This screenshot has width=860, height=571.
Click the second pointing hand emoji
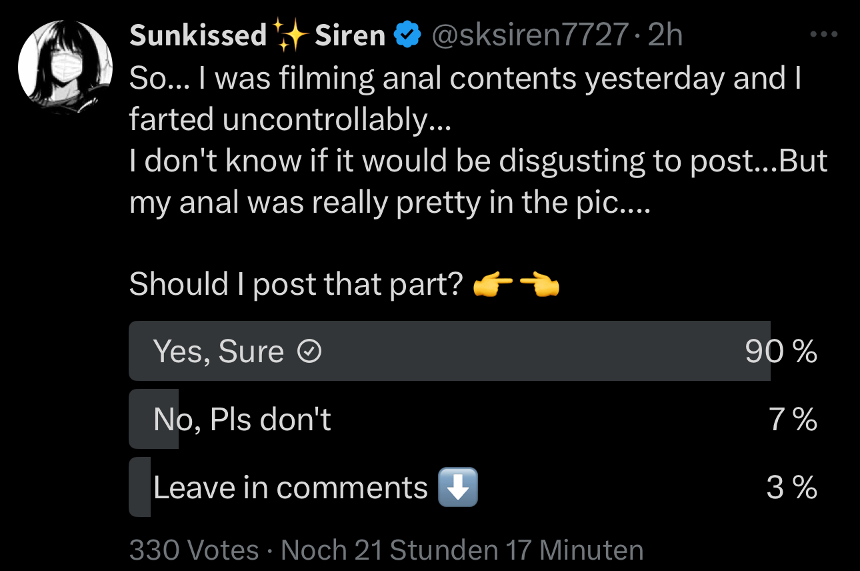pyautogui.click(x=539, y=285)
